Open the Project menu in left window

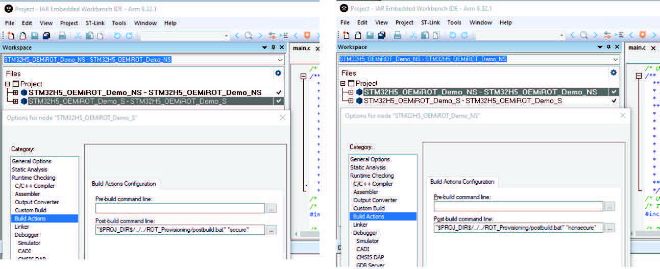click(69, 23)
